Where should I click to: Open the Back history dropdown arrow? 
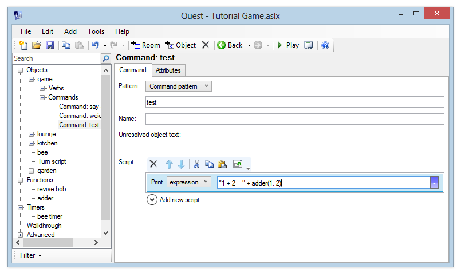click(249, 46)
